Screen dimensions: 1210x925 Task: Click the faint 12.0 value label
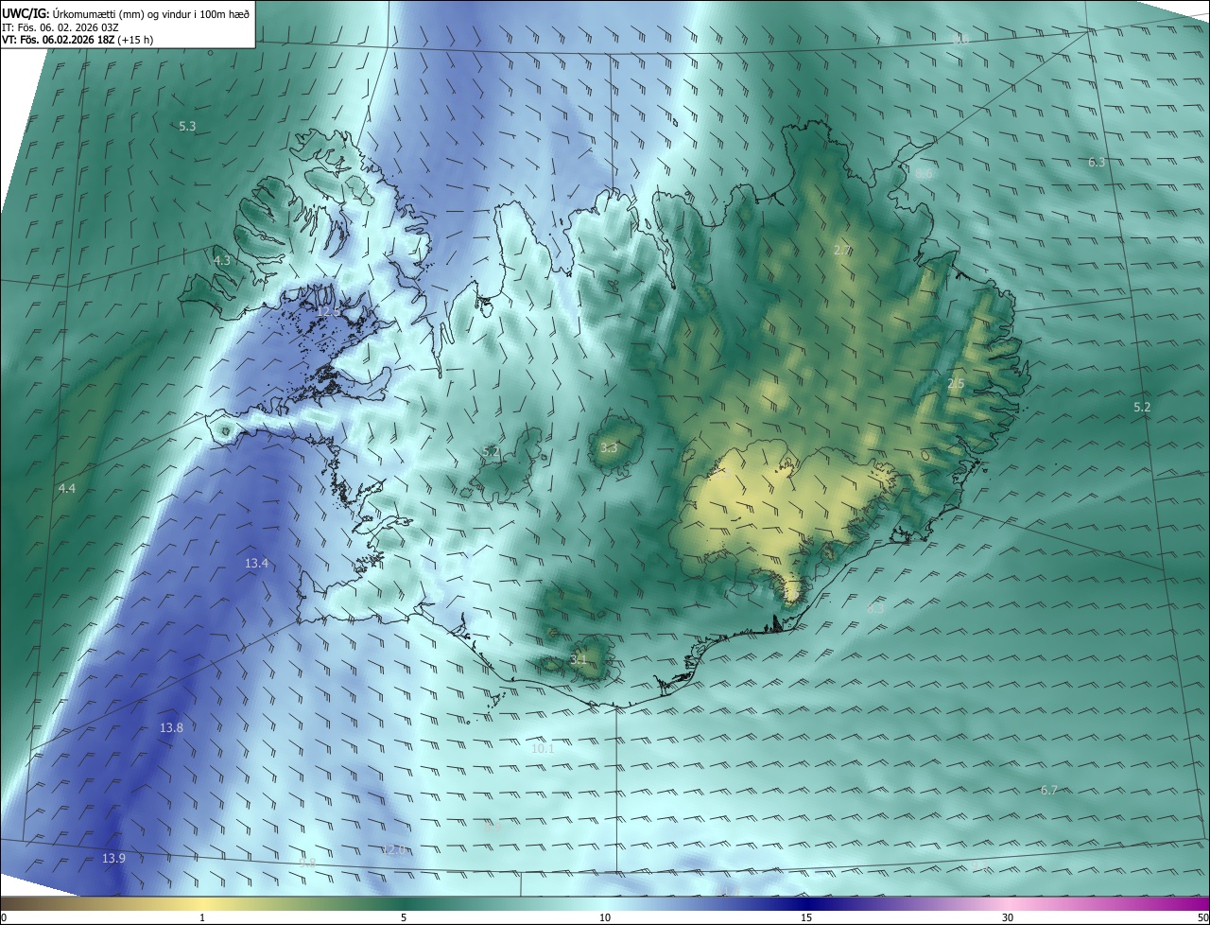tap(394, 849)
